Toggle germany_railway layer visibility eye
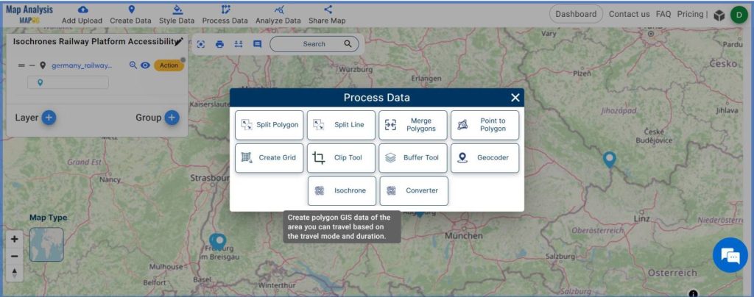 (146, 65)
